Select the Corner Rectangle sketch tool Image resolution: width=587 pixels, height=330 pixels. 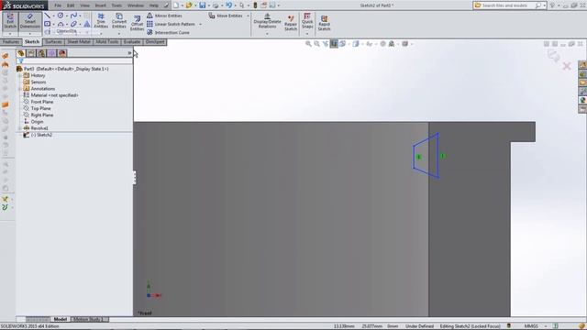pos(47,24)
